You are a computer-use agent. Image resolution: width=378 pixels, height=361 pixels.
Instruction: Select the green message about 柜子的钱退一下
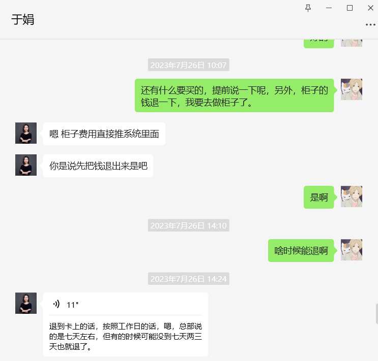pos(235,95)
